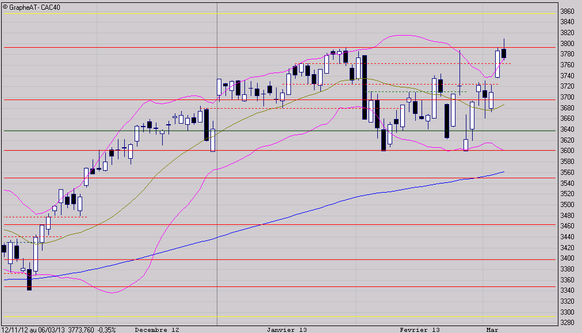582x333 pixels.
Task: Click the 3860 price scale label
Action: [x=567, y=12]
